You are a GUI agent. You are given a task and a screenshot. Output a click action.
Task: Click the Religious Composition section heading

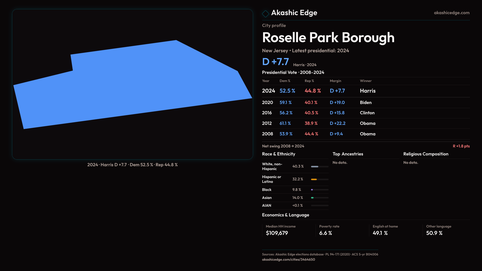click(x=426, y=154)
